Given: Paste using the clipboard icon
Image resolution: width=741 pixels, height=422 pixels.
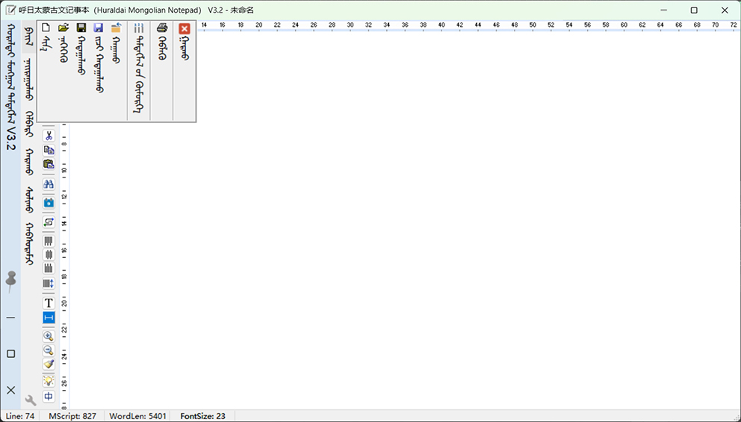Looking at the screenshot, I should (49, 164).
